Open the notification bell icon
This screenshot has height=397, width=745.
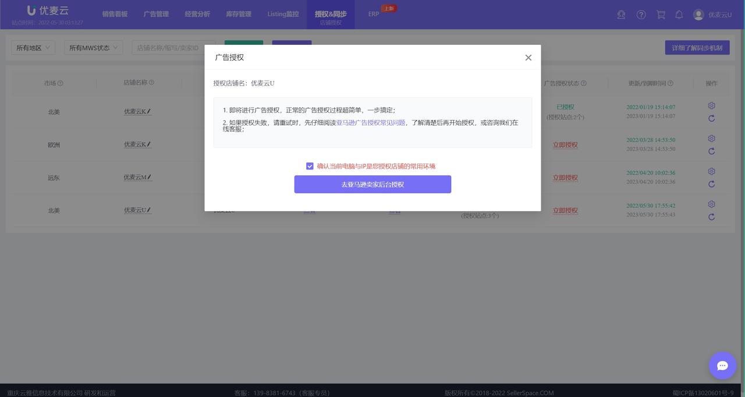[679, 15]
